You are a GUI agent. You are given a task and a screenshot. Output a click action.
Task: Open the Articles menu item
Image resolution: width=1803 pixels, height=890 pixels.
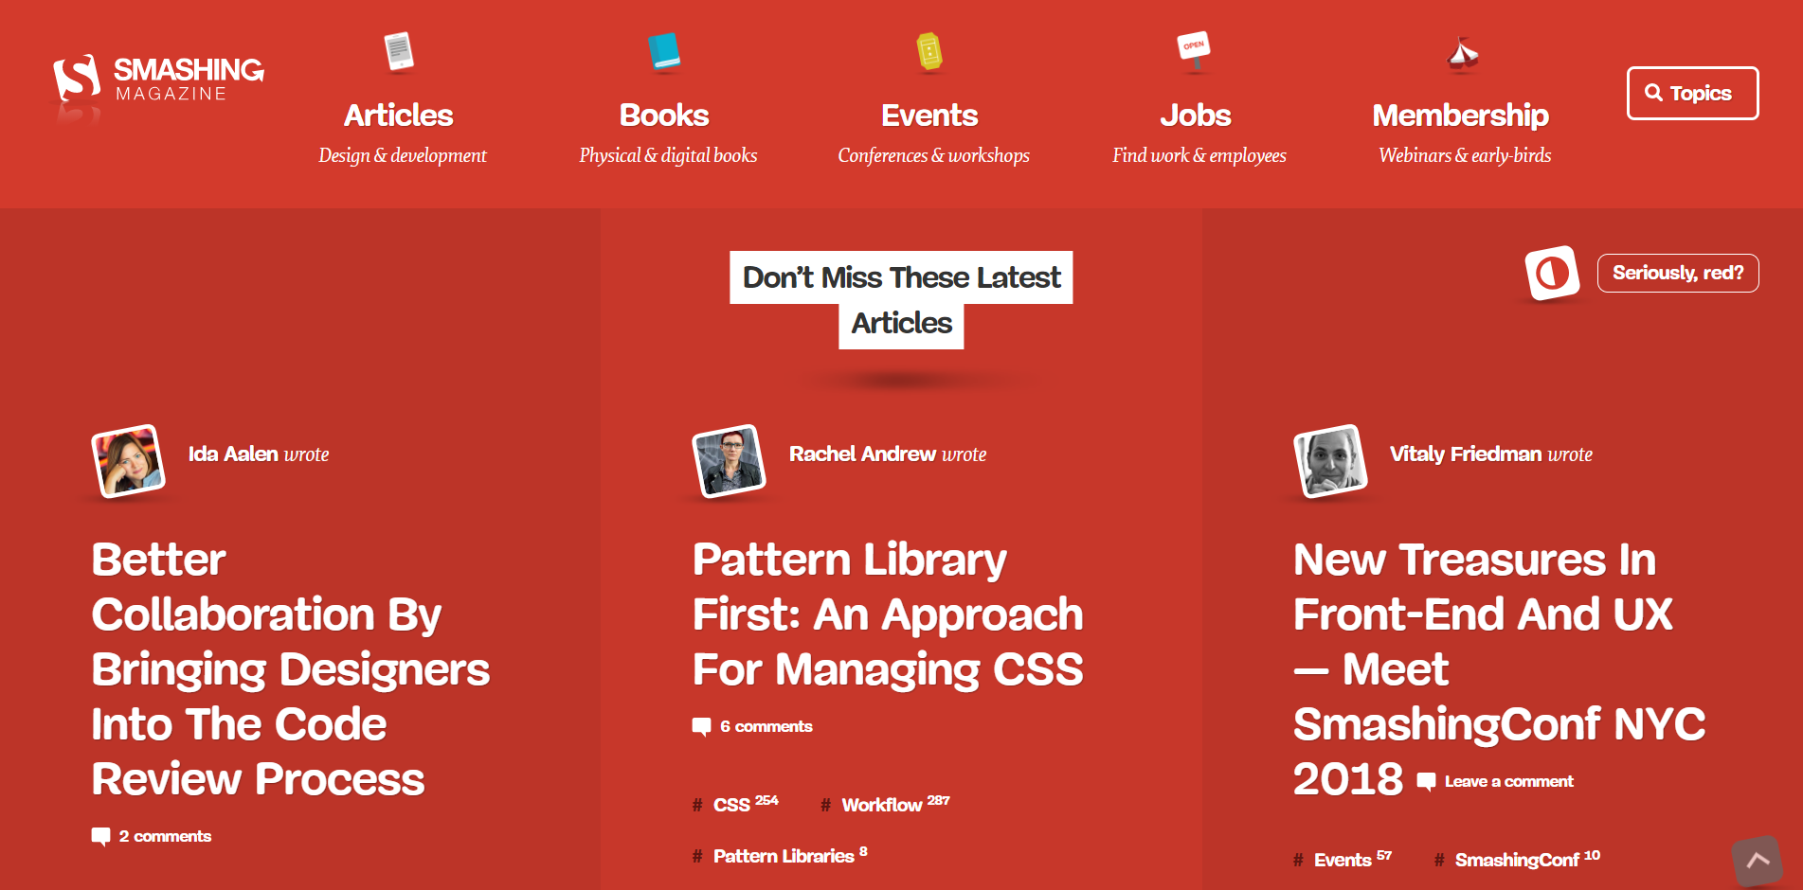pos(399,116)
